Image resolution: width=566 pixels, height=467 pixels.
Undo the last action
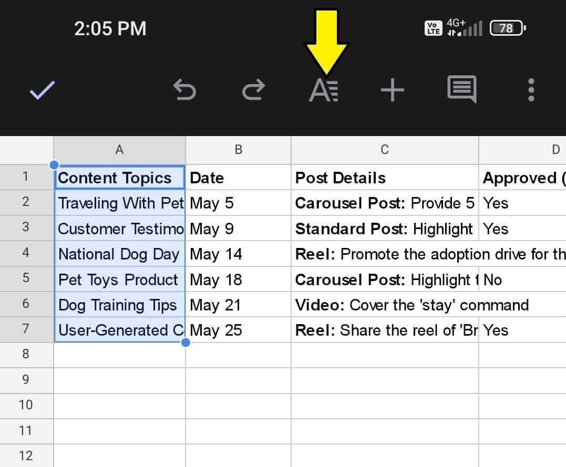pyautogui.click(x=184, y=90)
